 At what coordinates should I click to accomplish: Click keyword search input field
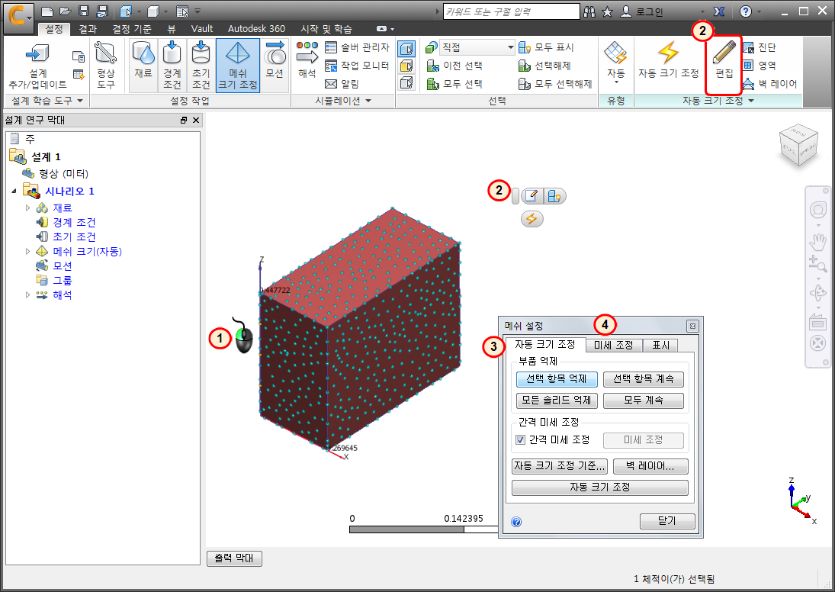[511, 11]
